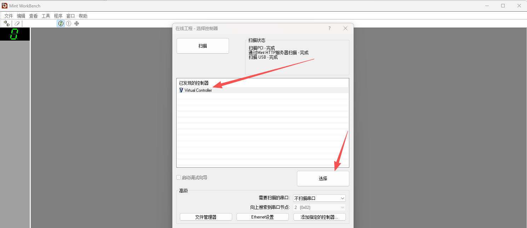Click the 扫描 USB - 完成 status line
Screen dimensions: 527x228
tap(263, 57)
